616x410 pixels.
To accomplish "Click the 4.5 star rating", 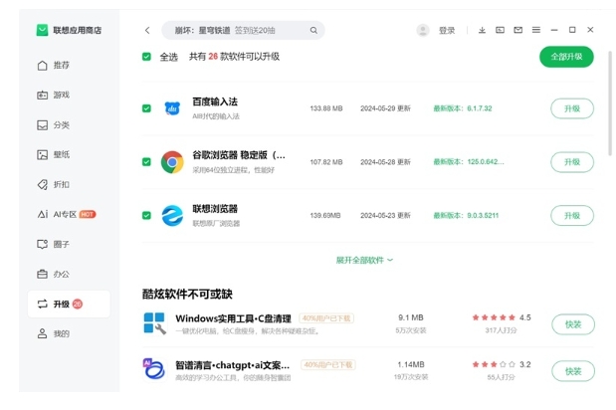I will [502, 317].
